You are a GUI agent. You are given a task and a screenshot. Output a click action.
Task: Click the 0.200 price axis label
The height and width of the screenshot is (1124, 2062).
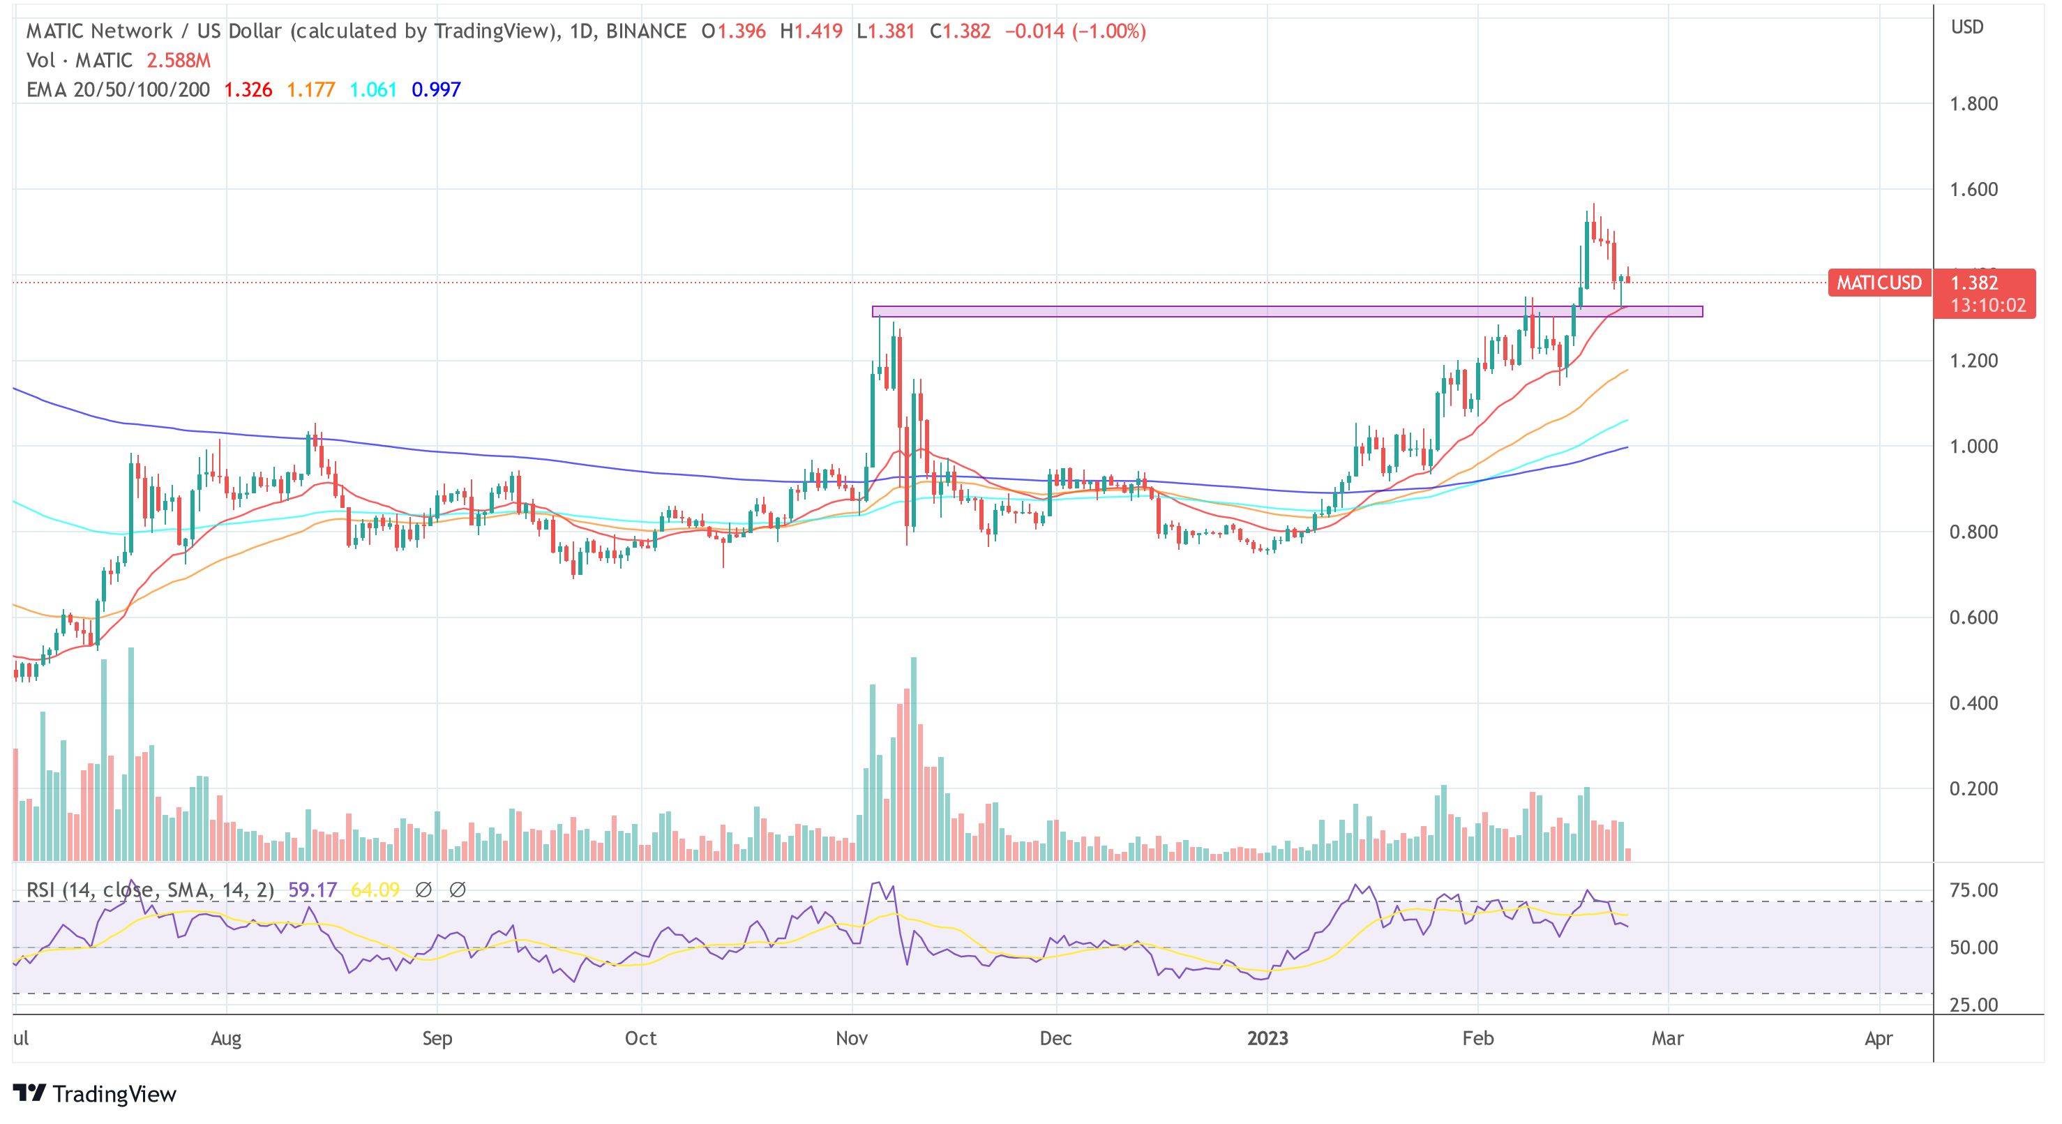pyautogui.click(x=1973, y=789)
